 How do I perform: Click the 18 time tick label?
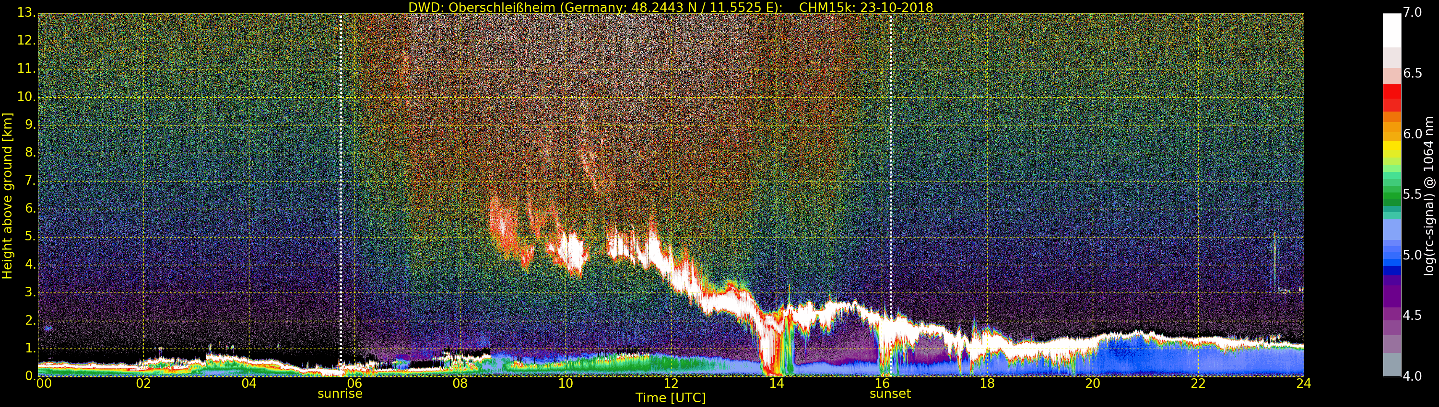(x=987, y=384)
